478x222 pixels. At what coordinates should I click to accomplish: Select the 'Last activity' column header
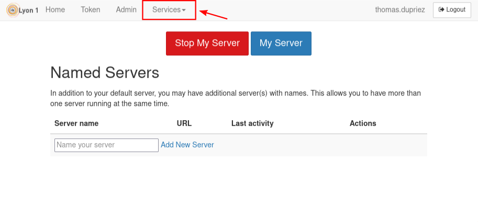click(x=252, y=124)
